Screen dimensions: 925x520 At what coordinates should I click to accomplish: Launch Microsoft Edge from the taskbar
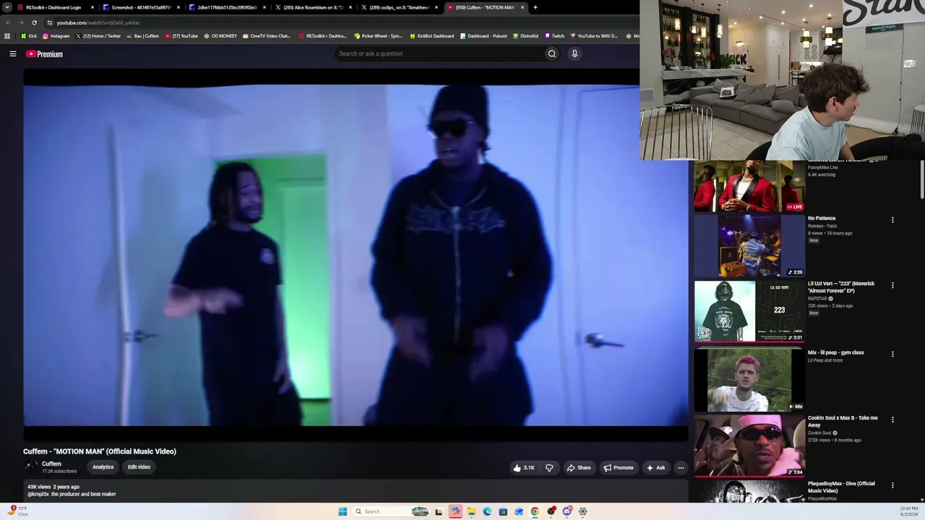(x=487, y=511)
